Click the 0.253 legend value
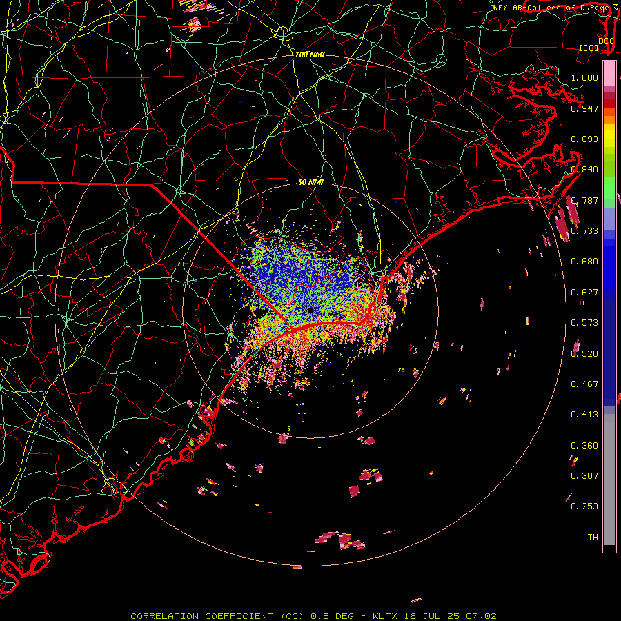Screen dimensions: 621x621 pos(584,506)
